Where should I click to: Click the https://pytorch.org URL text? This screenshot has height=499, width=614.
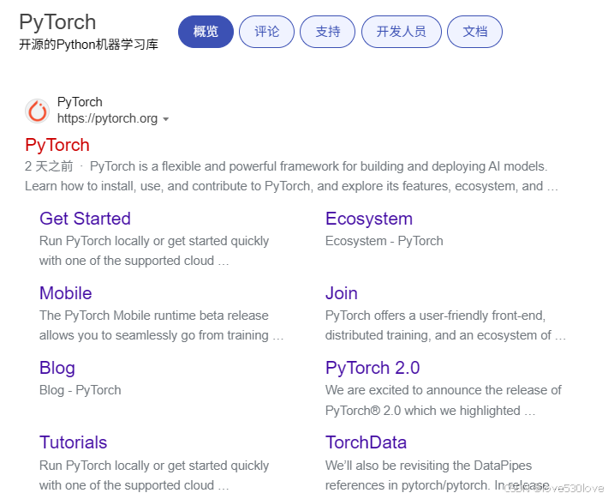pos(107,118)
